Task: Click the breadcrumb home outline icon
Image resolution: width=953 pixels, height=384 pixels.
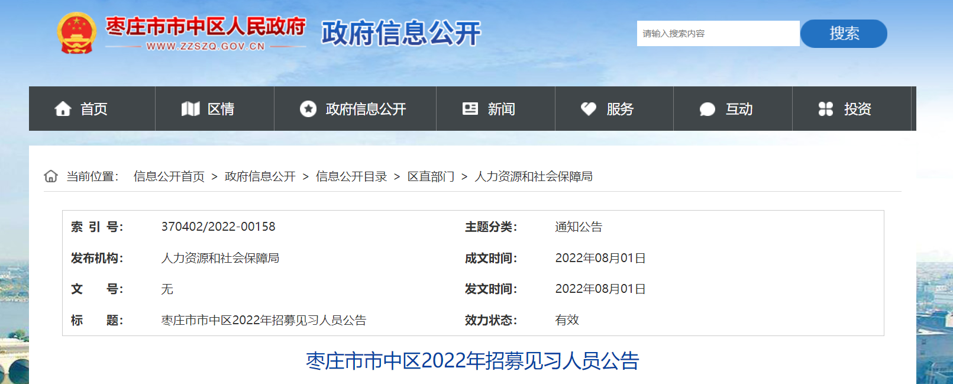Action: (x=51, y=176)
